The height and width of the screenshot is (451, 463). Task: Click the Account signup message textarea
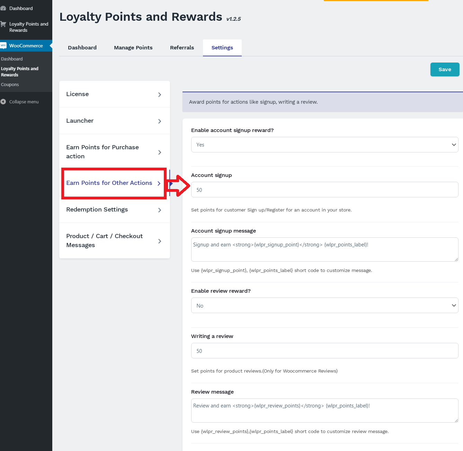pyautogui.click(x=324, y=250)
